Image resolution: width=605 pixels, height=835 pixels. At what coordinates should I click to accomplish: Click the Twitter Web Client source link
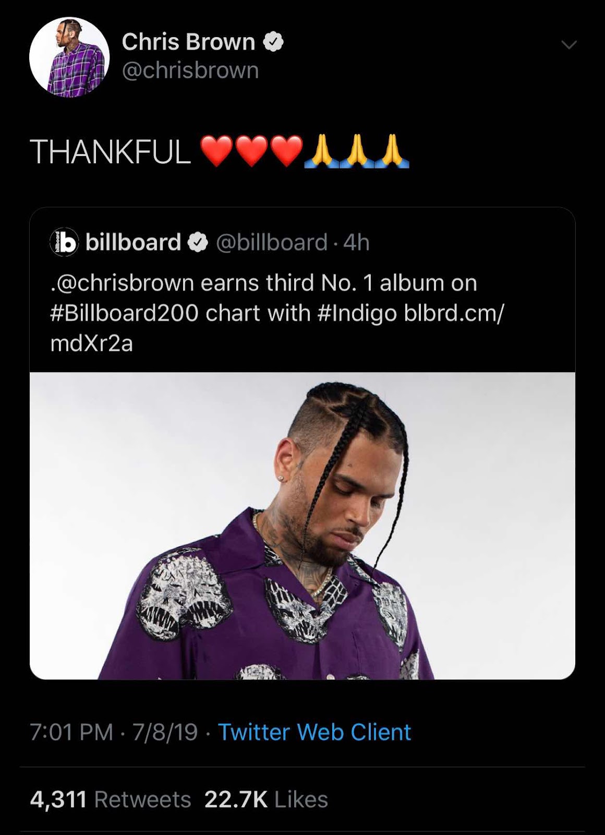pos(314,732)
